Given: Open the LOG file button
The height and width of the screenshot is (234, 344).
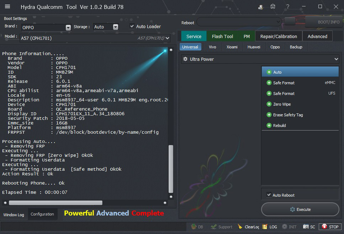Looking at the screenshot, I should [270, 227].
